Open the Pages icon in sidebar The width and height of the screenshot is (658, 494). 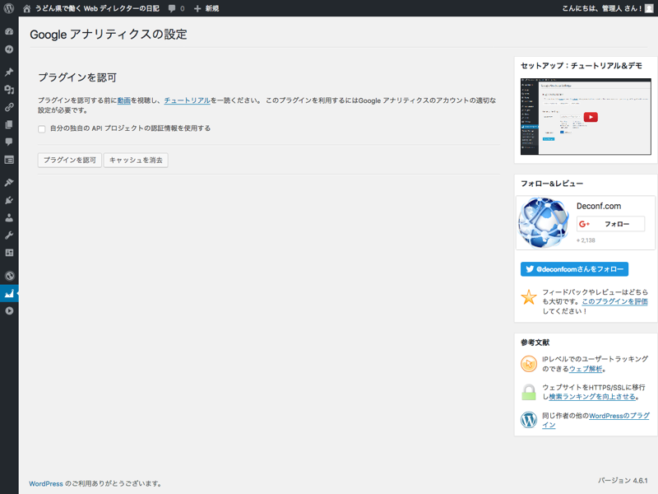click(9, 125)
